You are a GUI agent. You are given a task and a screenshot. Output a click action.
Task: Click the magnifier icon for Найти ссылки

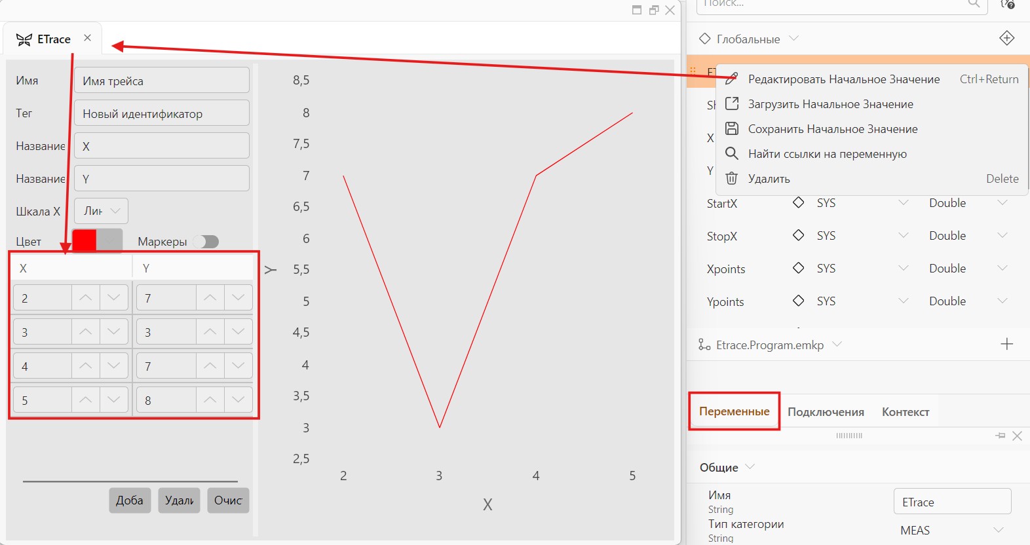coord(732,153)
